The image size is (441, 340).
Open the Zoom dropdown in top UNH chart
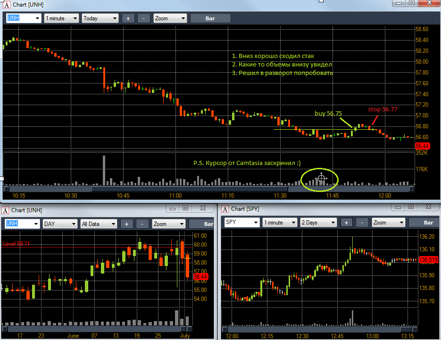pyautogui.click(x=170, y=18)
